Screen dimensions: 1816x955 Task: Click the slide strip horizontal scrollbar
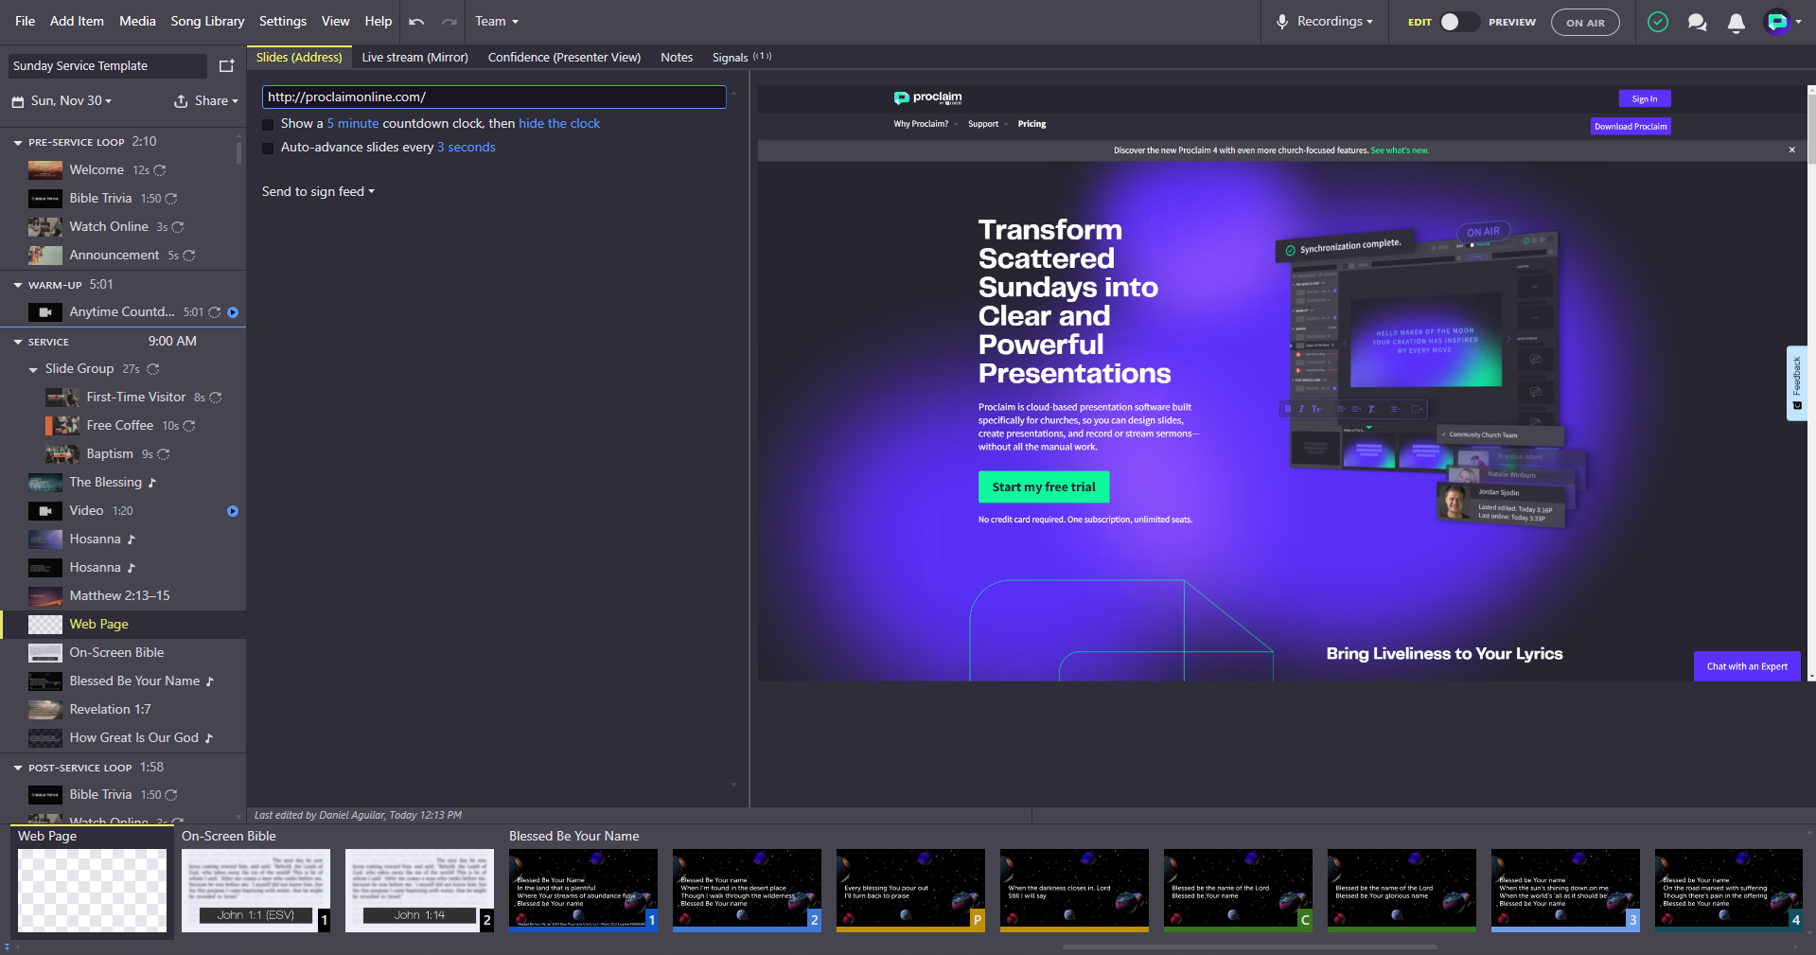(1249, 946)
